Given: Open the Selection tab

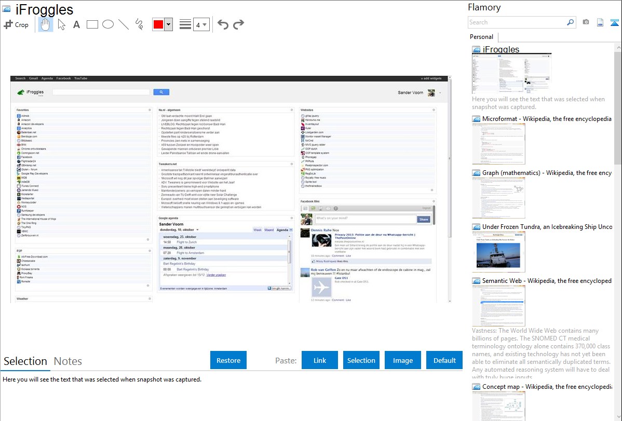Looking at the screenshot, I should (25, 361).
